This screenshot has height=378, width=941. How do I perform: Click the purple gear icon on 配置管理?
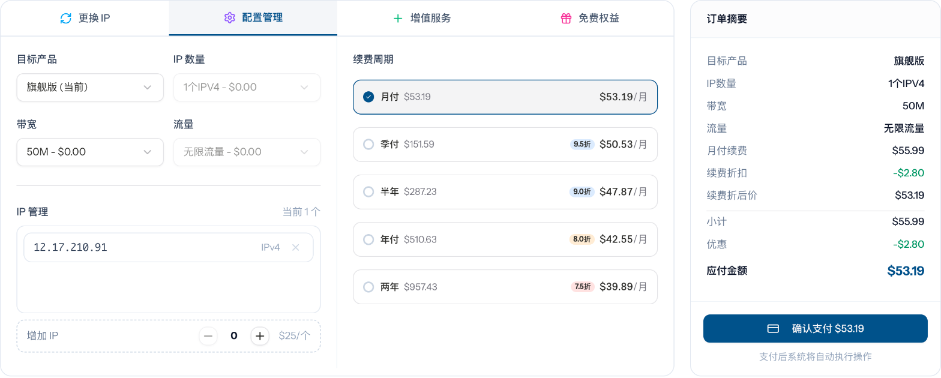229,18
